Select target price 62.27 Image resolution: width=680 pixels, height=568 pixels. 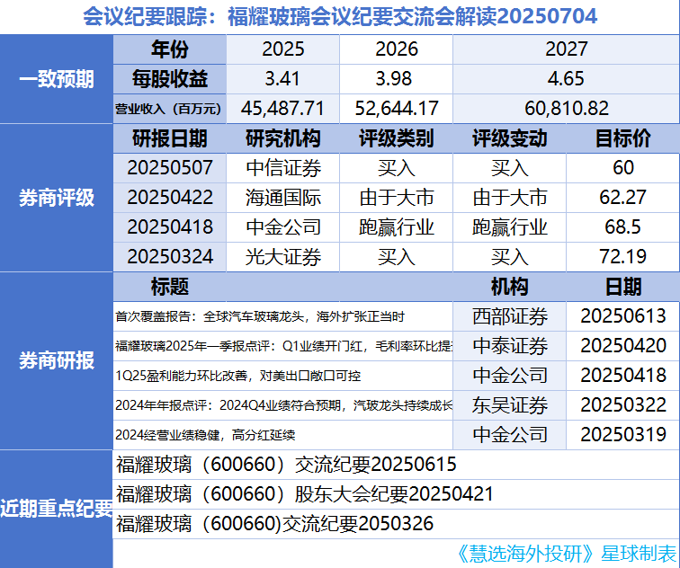[x=622, y=198]
